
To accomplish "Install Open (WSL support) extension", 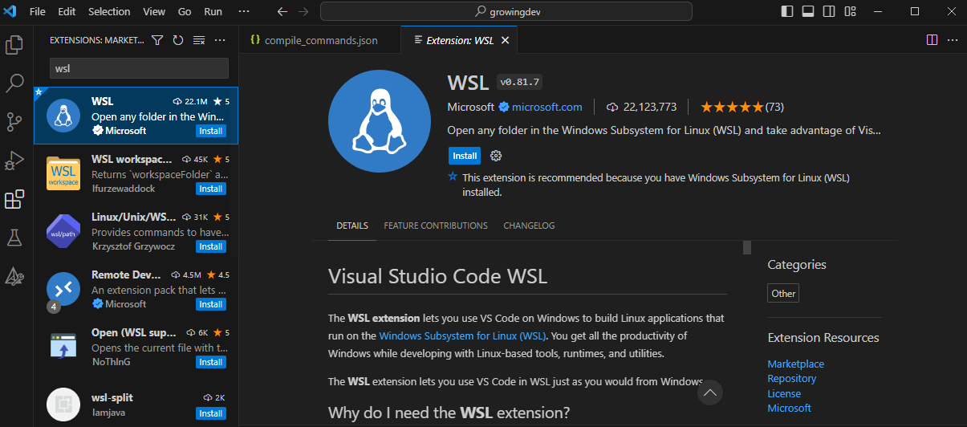I will pos(211,362).
